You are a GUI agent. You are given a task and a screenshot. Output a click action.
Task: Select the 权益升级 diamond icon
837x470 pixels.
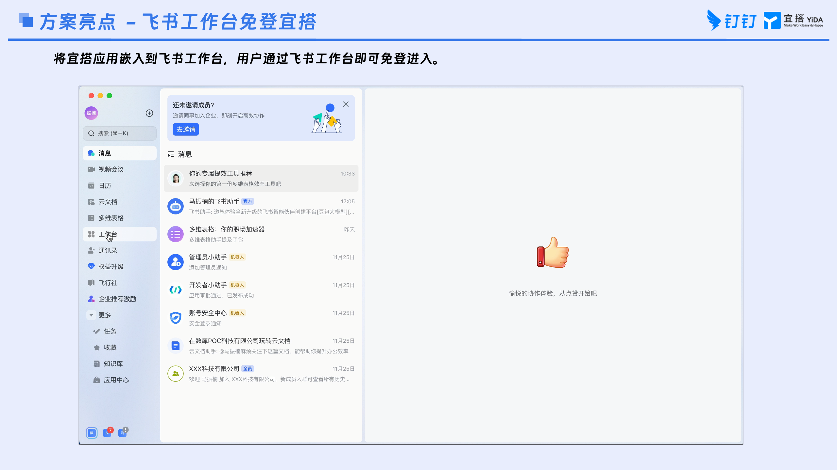[91, 266]
